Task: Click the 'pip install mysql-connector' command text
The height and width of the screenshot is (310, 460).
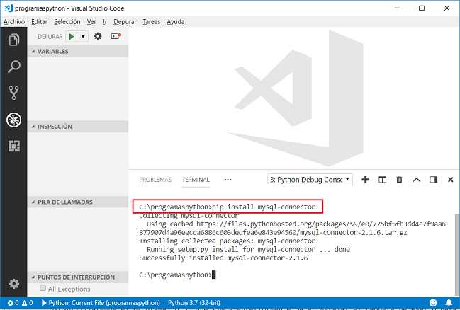Action: (264, 207)
